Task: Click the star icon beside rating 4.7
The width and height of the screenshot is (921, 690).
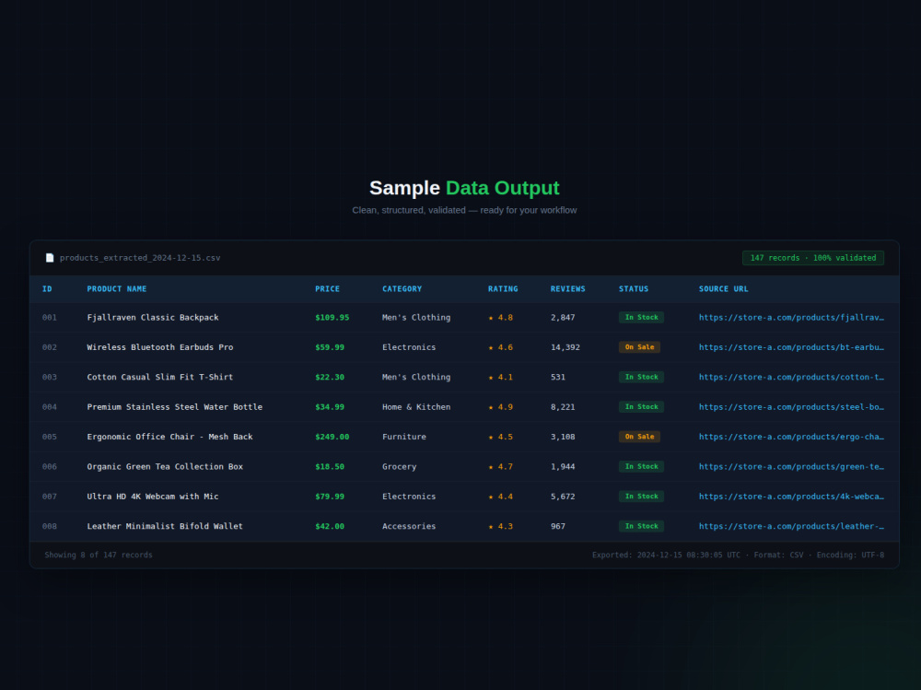Action: [x=491, y=467]
